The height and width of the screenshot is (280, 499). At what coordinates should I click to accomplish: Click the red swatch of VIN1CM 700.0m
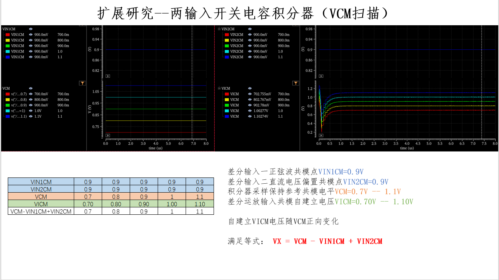coord(7,35)
